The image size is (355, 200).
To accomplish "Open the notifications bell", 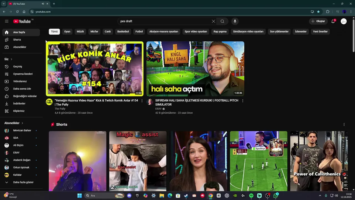I will click(333, 21).
